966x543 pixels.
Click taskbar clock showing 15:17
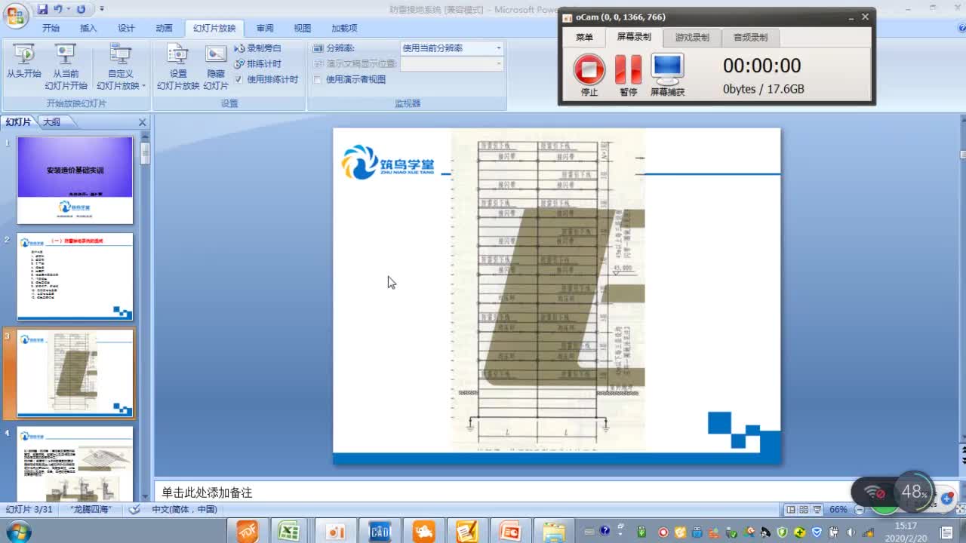click(x=906, y=532)
